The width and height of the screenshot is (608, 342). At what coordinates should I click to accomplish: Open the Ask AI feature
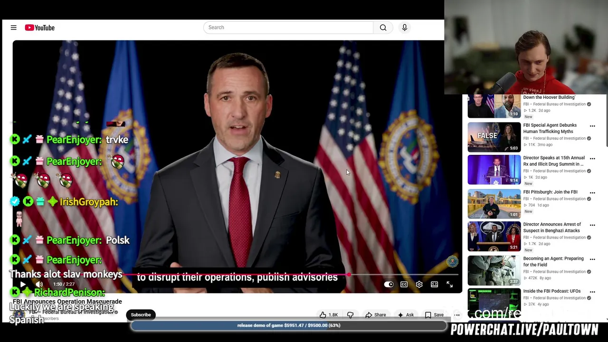click(x=406, y=314)
